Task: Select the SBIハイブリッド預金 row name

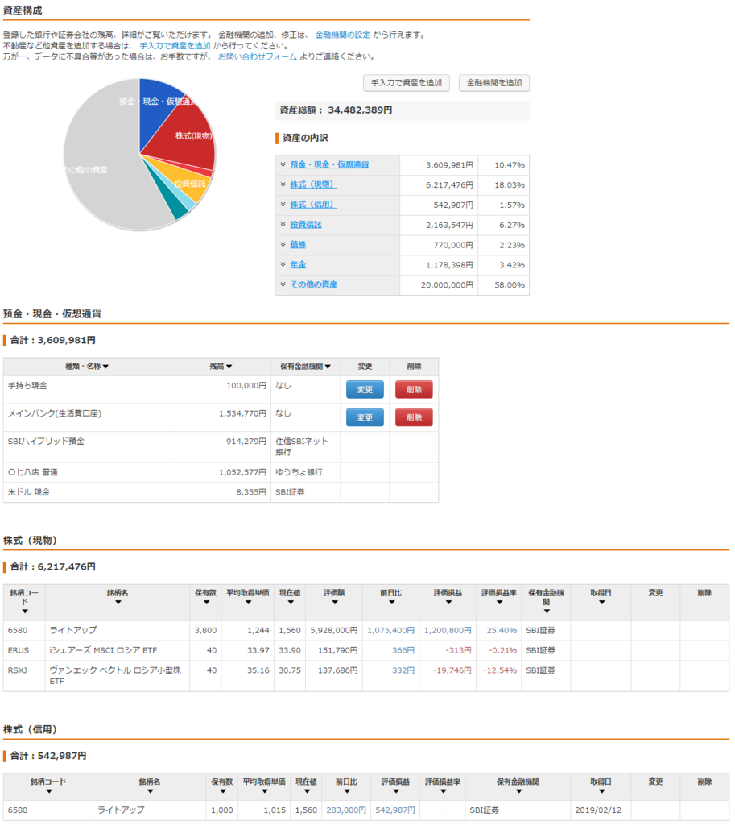Action: 46,442
